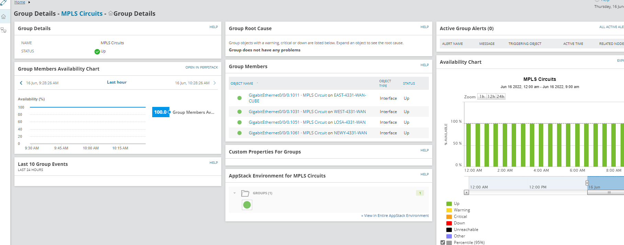This screenshot has height=245, width=624.
Task: Collapse the Groups (1) section in AppStack
Action: [235, 193]
